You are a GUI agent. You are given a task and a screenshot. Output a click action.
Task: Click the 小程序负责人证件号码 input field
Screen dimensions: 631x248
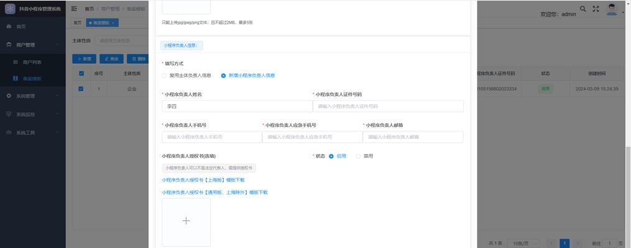(x=388, y=107)
